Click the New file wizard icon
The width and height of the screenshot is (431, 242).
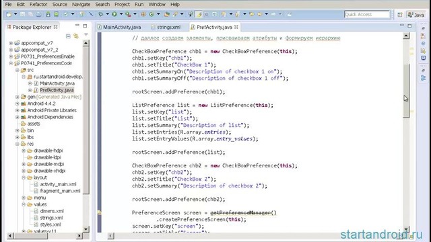[9, 14]
